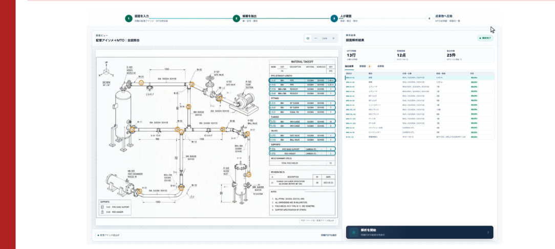Click the chevron arrow on 解析を開始 button
Screen dimensions: 555x249
[x=488, y=232]
